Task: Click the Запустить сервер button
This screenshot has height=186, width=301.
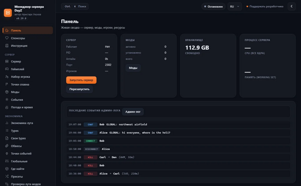Action: click(81, 80)
